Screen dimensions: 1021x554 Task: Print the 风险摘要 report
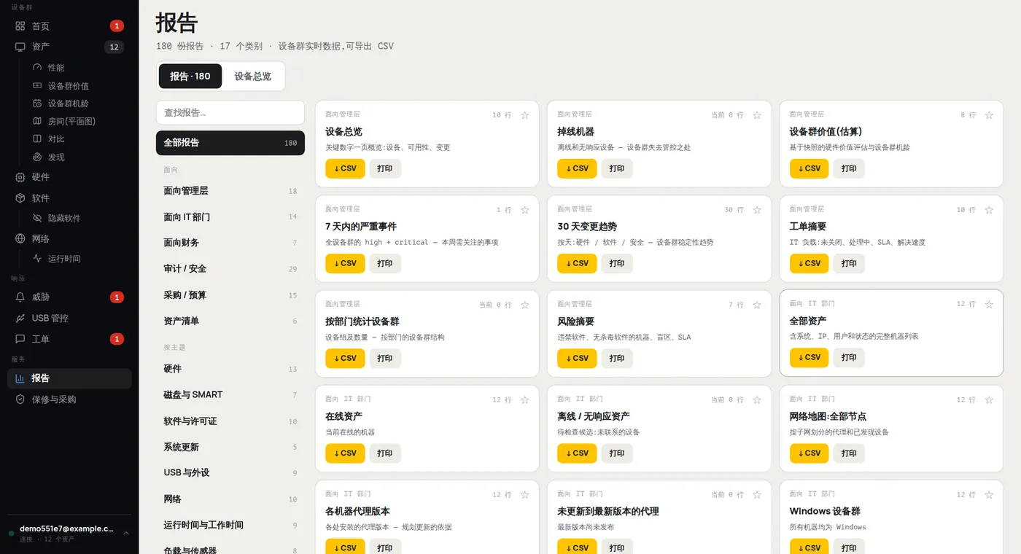tap(617, 358)
